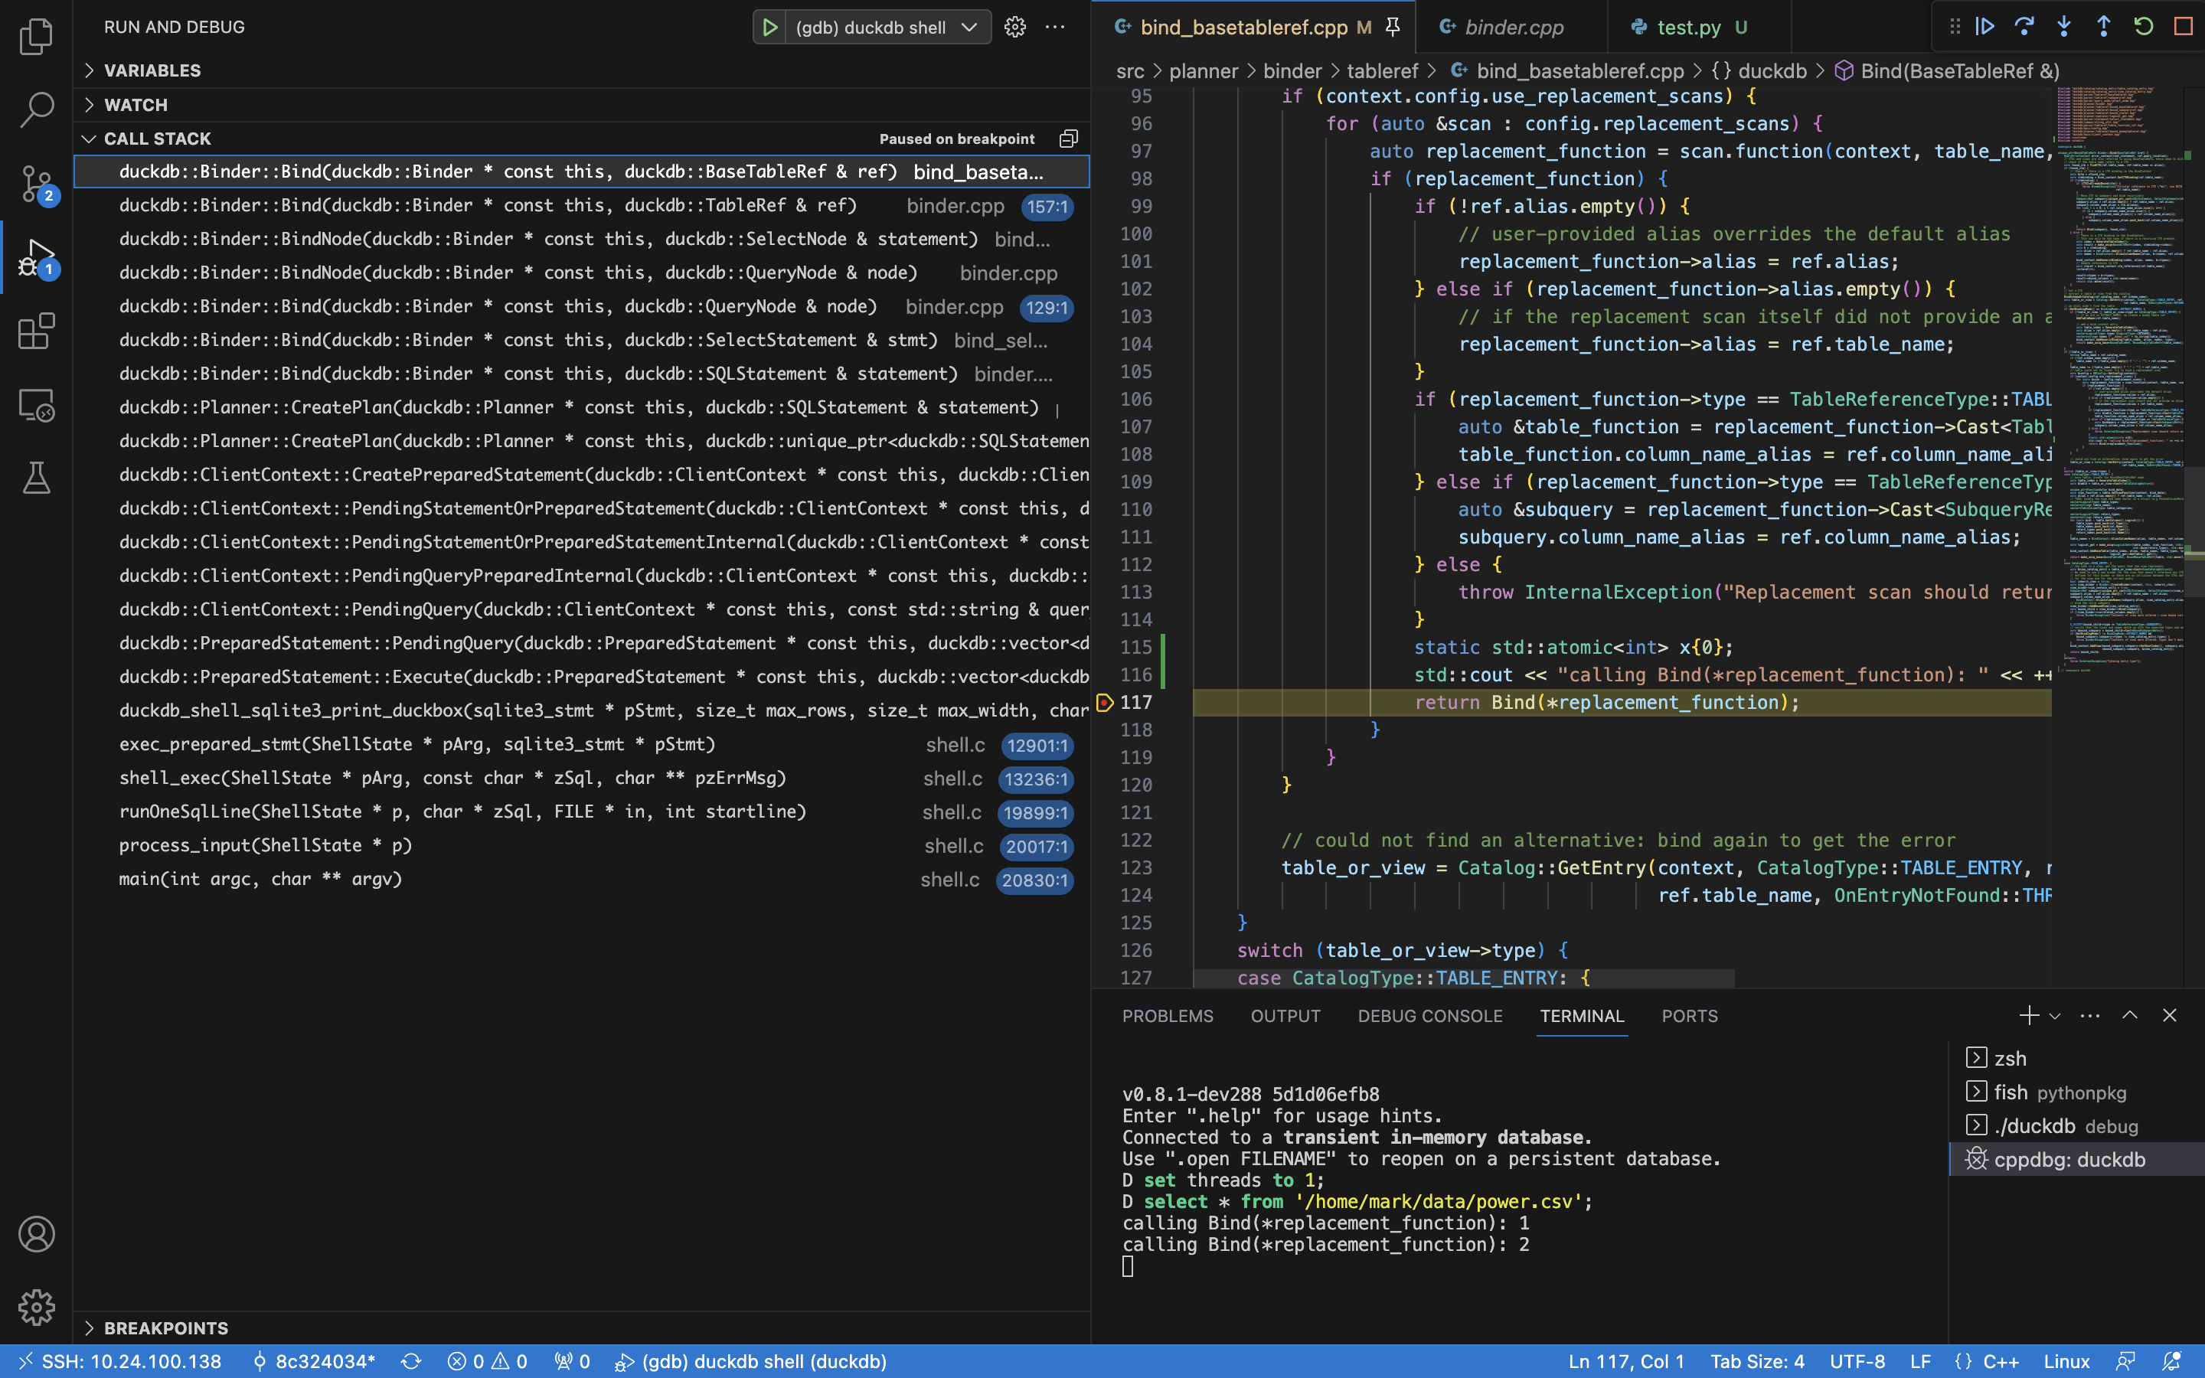2205x1378 pixels.
Task: Toggle the breakpoint on line 117
Action: pos(1103,702)
